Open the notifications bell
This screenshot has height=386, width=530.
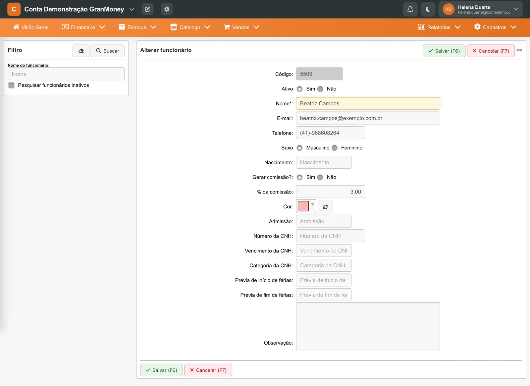[410, 9]
